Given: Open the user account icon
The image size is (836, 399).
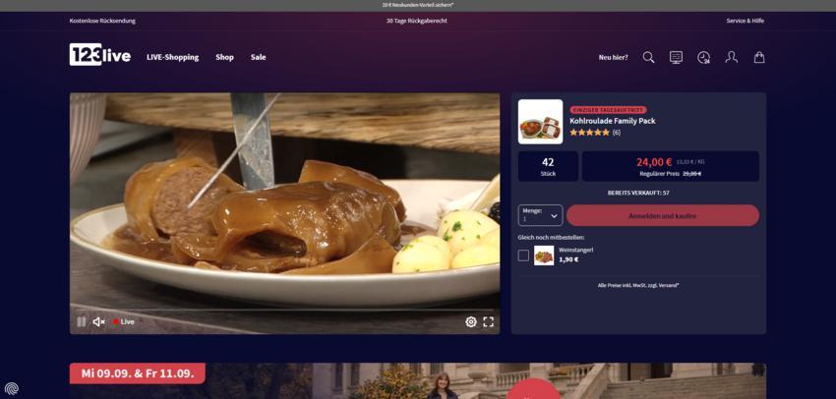Looking at the screenshot, I should [732, 57].
